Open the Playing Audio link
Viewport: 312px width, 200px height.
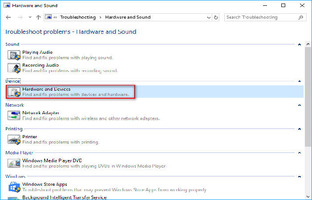click(x=37, y=52)
